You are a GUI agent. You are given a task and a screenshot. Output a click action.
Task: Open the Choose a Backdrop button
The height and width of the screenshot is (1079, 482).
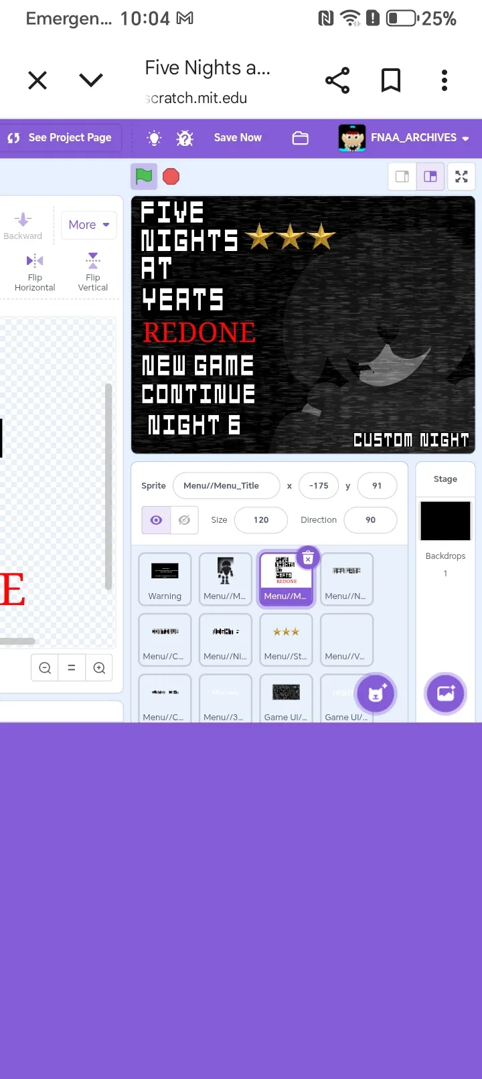pyautogui.click(x=446, y=693)
